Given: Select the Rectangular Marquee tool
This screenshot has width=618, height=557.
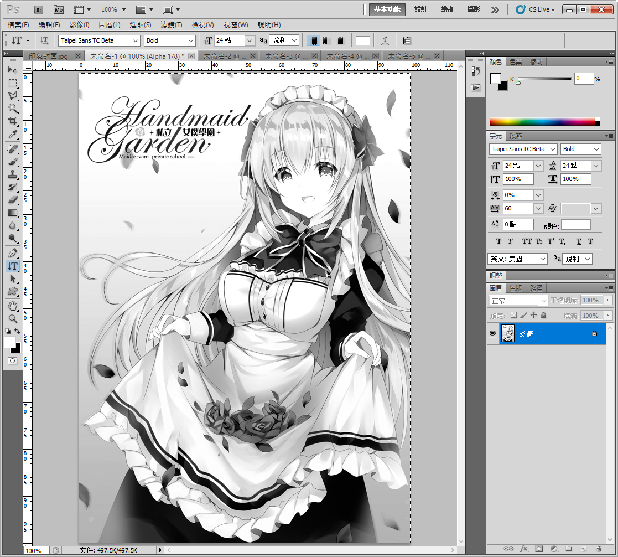Looking at the screenshot, I should tap(13, 83).
